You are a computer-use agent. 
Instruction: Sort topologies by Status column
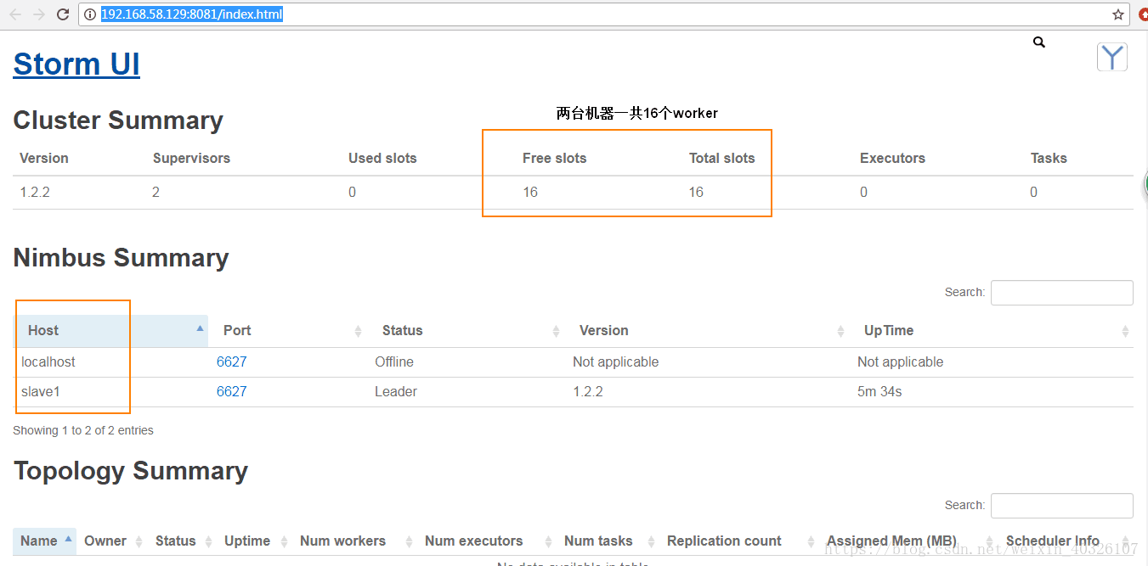182,541
